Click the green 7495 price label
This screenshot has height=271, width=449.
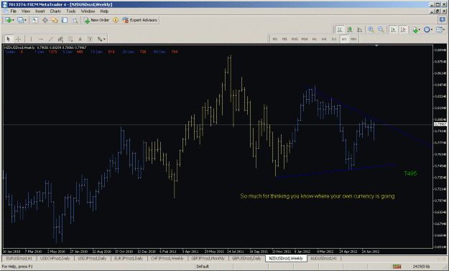click(x=410, y=173)
